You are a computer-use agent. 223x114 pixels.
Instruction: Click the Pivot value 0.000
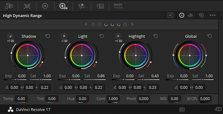click(x=144, y=98)
